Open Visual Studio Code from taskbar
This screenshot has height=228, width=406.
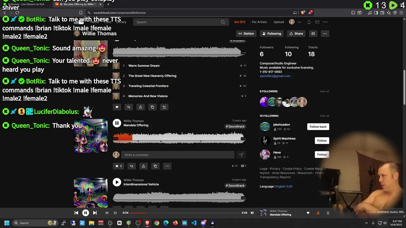click(x=194, y=223)
